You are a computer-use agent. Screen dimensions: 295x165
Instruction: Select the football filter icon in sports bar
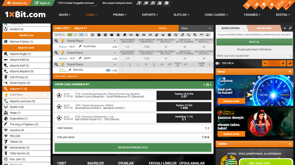tap(92, 35)
